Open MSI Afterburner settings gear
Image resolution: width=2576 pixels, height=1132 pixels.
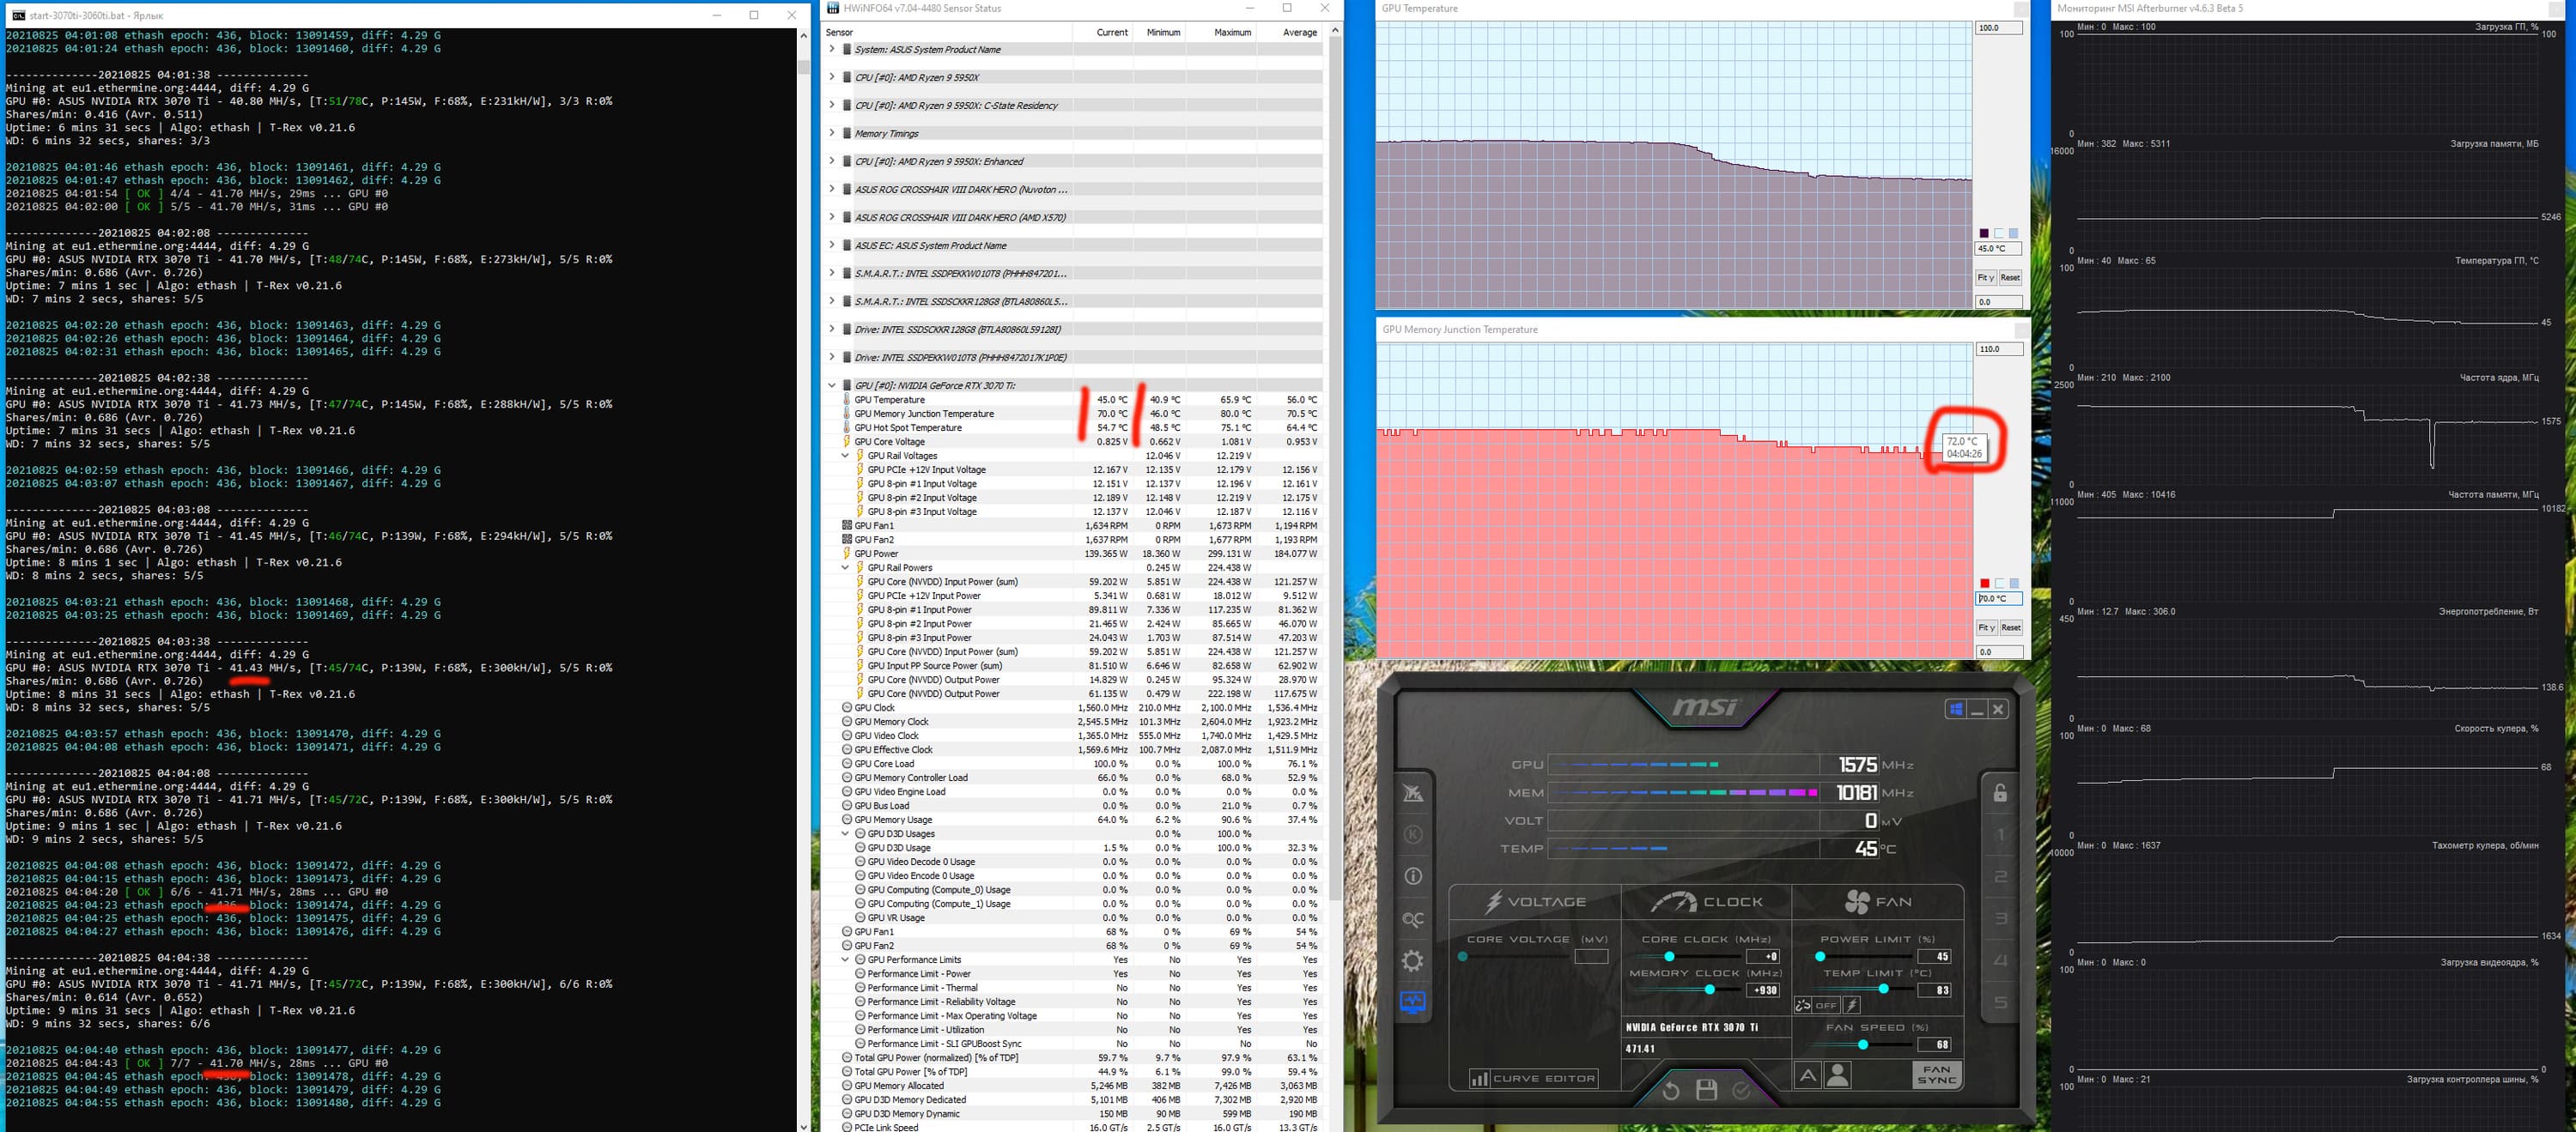(x=1412, y=960)
